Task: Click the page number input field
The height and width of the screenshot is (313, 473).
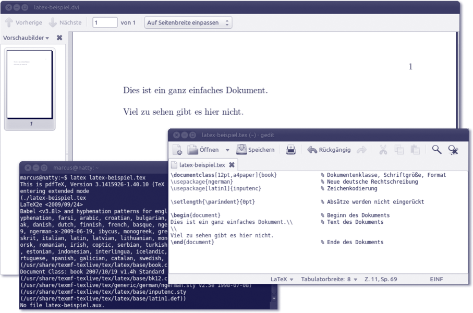Action: click(105, 22)
